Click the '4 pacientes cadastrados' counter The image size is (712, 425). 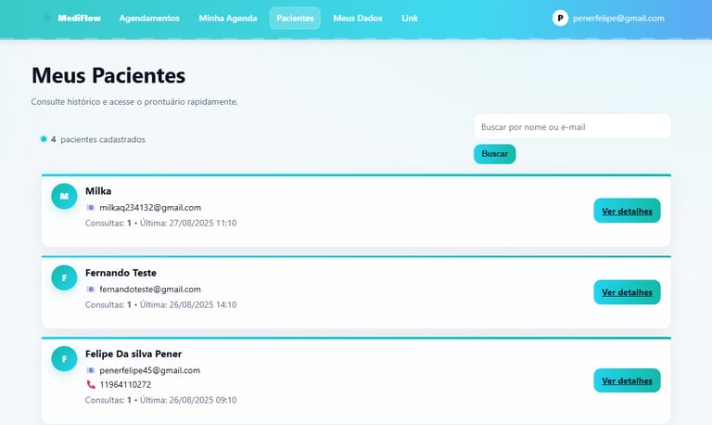coord(93,139)
